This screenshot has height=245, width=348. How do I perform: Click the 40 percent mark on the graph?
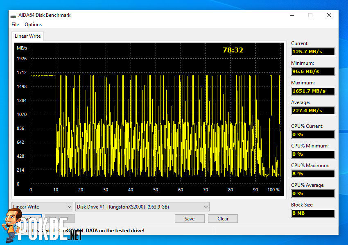point(131,190)
